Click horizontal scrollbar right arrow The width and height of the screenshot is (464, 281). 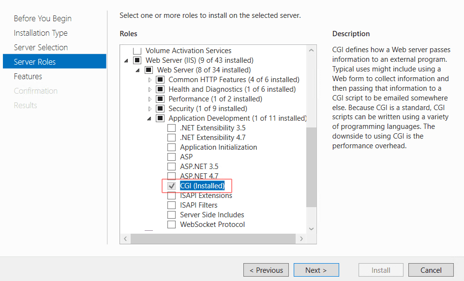(301, 239)
